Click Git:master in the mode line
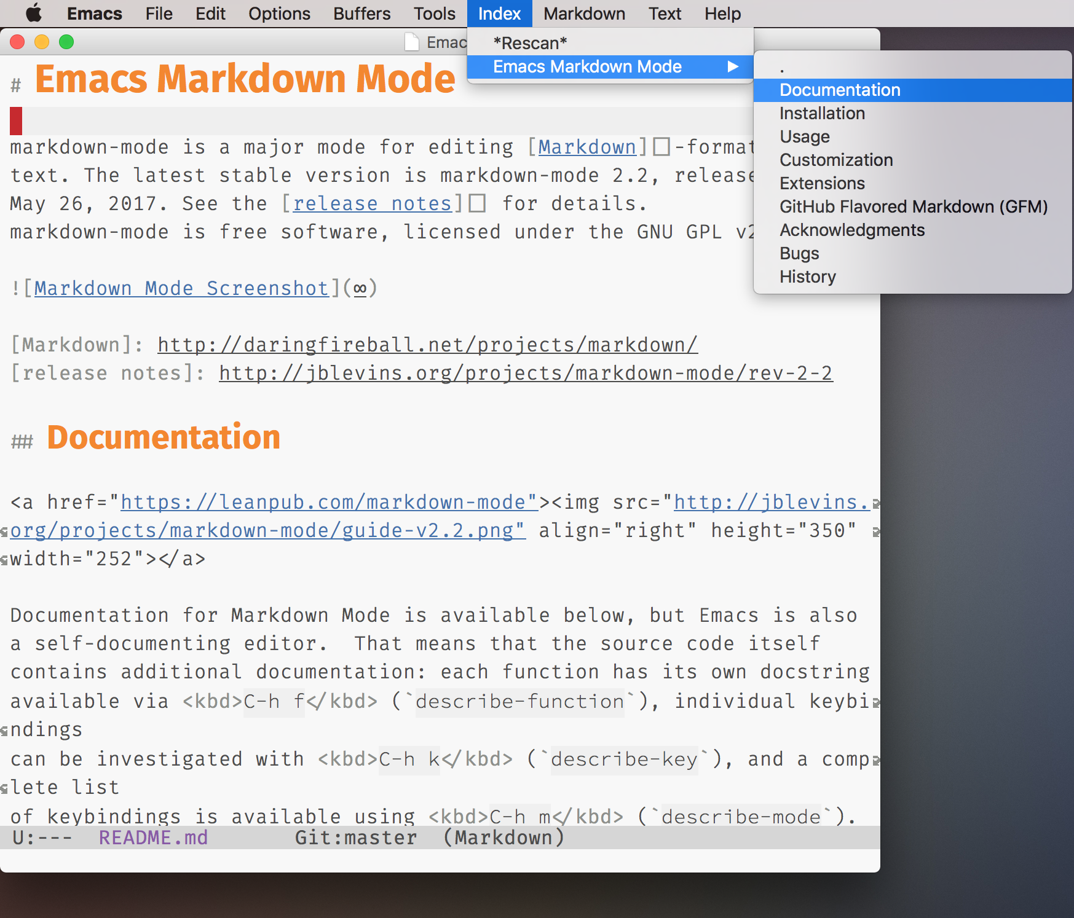1074x918 pixels. (x=356, y=838)
